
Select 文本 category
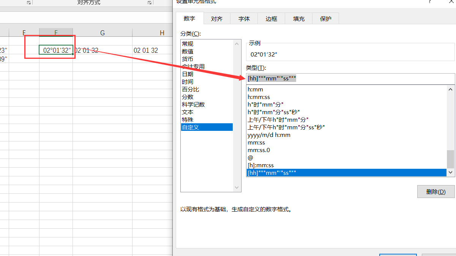(x=207, y=112)
